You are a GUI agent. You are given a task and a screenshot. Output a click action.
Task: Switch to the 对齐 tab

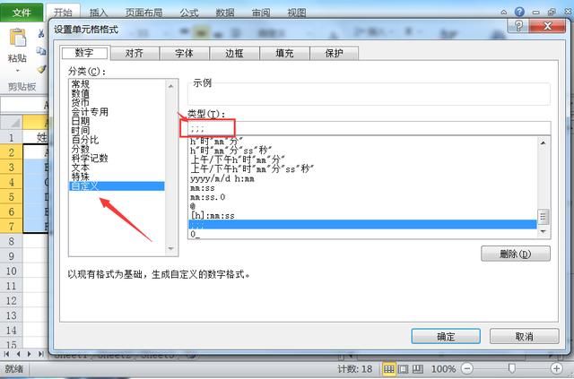pos(135,53)
